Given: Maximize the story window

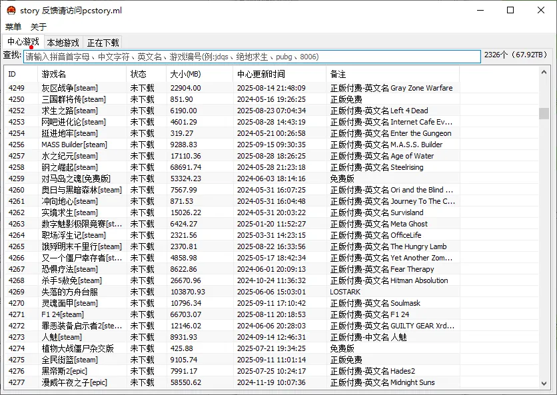Looking at the screenshot, I should [510, 10].
